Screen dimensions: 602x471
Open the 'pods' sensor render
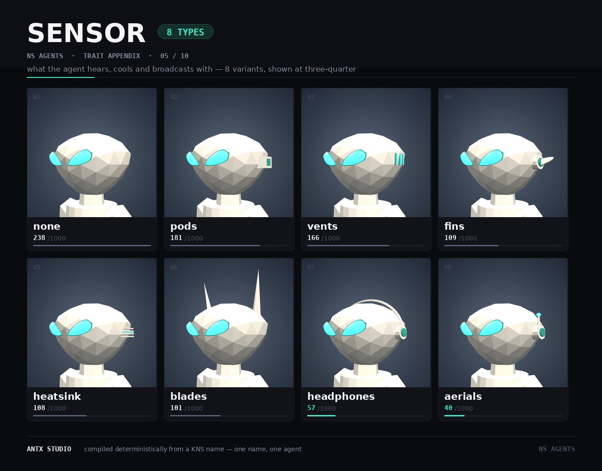(229, 153)
